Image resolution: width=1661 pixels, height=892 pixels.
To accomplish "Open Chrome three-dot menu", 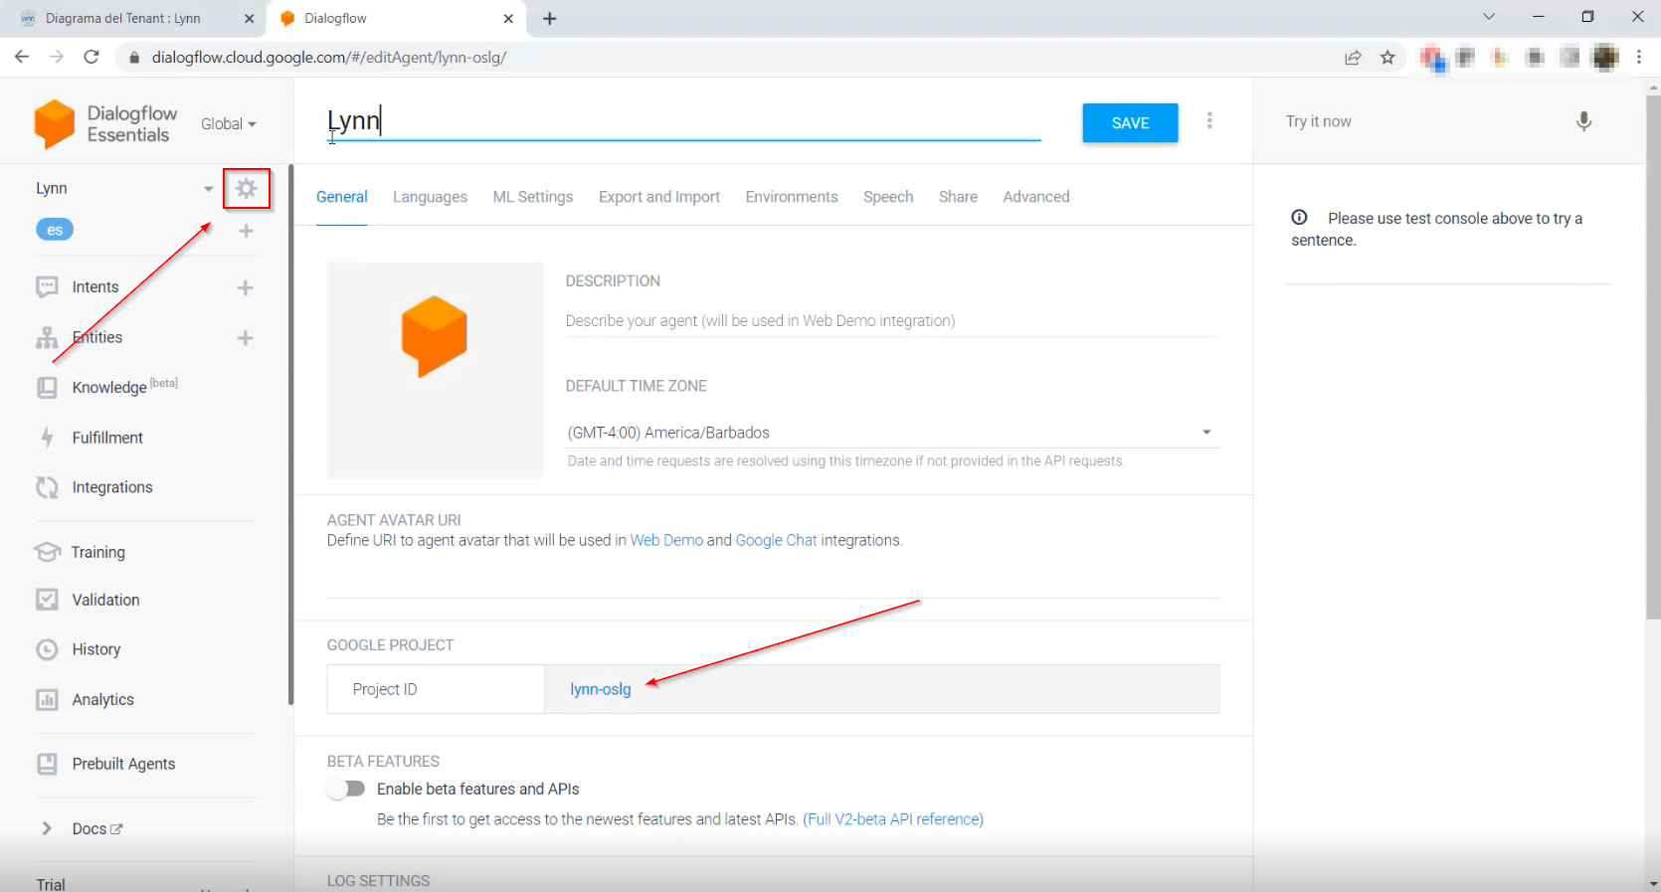I will (x=1639, y=57).
